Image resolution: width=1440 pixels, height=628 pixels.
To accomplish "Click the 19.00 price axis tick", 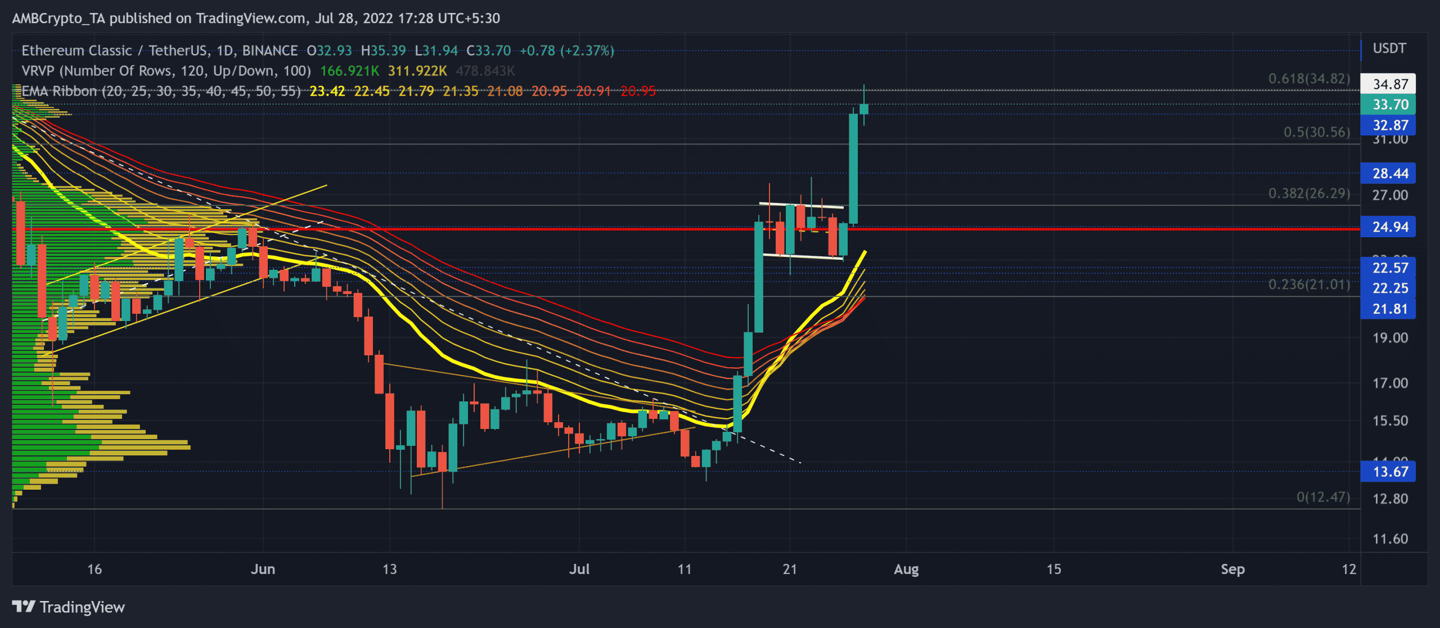I will (1390, 338).
